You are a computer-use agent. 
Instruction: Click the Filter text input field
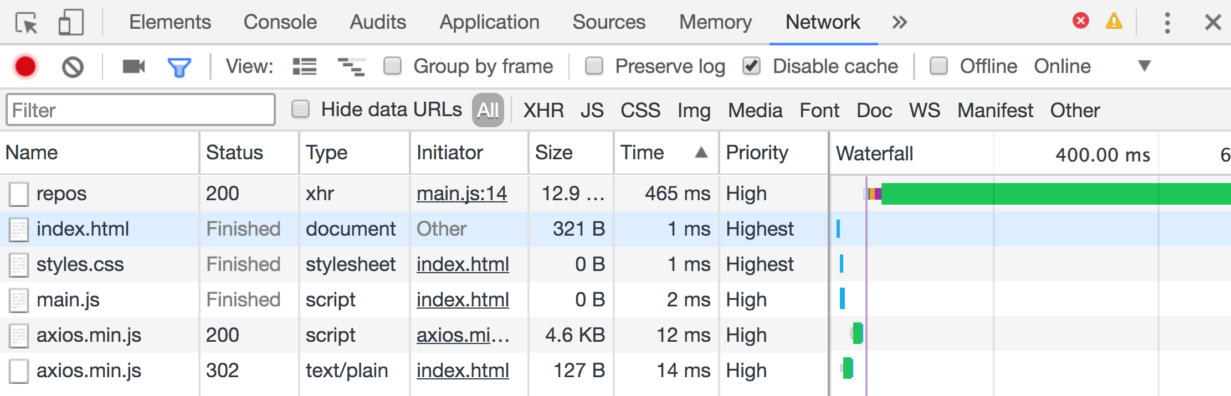(141, 110)
